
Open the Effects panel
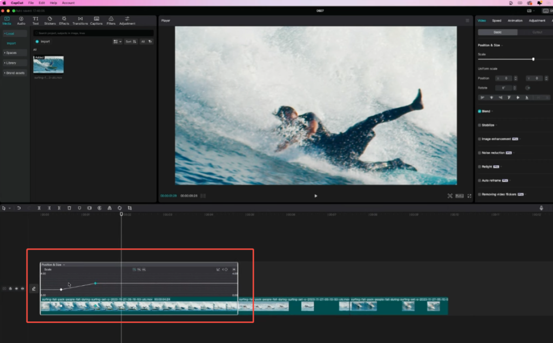point(64,21)
